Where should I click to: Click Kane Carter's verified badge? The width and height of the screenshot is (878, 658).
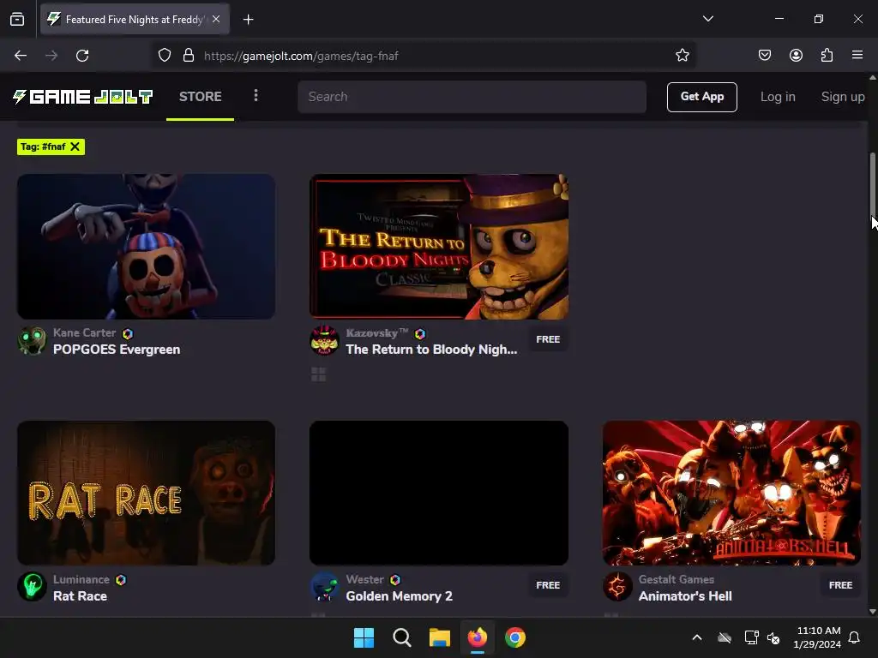coord(128,333)
